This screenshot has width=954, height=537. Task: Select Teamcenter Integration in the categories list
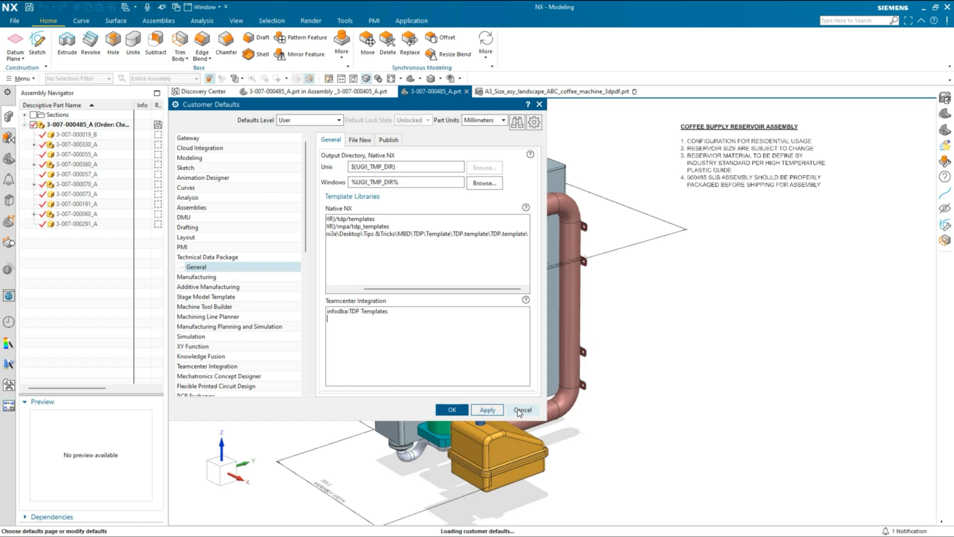207,366
